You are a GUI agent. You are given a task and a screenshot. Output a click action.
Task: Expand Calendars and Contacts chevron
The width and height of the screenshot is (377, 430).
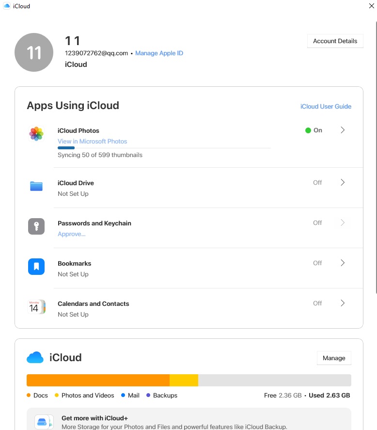coord(343,303)
